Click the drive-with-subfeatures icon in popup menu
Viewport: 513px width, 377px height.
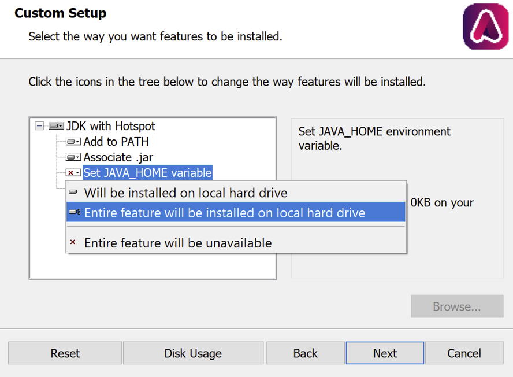pos(75,212)
